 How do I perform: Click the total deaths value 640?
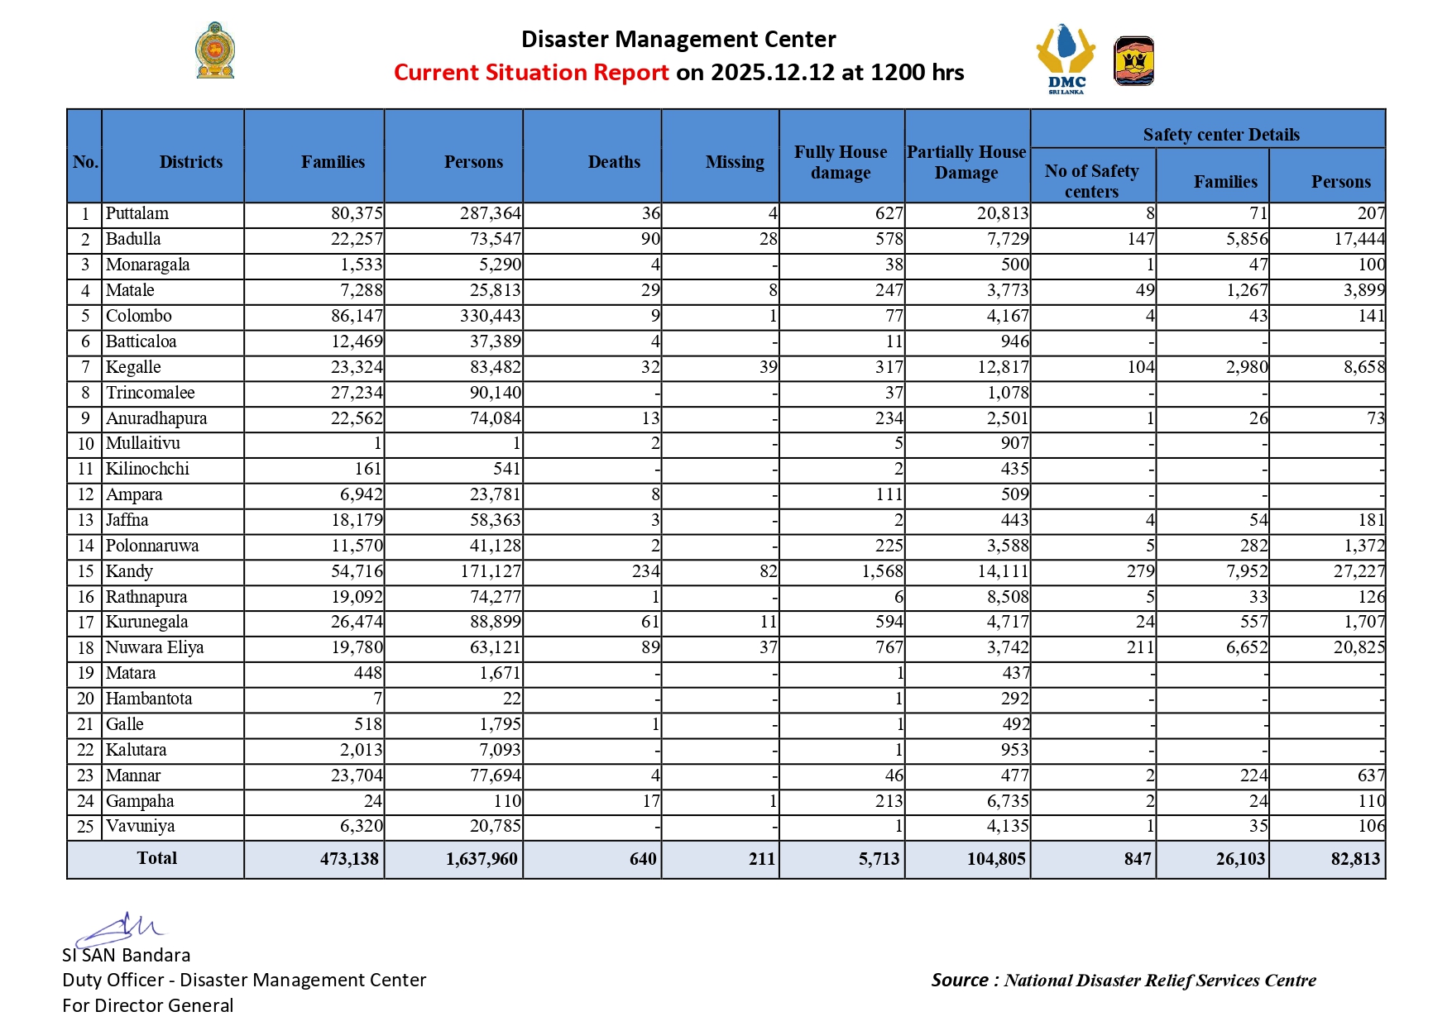(x=642, y=859)
